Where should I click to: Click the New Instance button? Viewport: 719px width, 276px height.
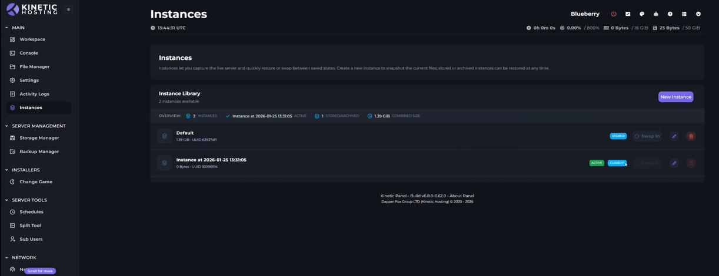675,97
